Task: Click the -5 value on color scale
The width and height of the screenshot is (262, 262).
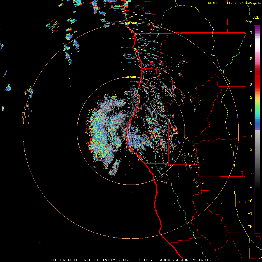Action: 250,188
